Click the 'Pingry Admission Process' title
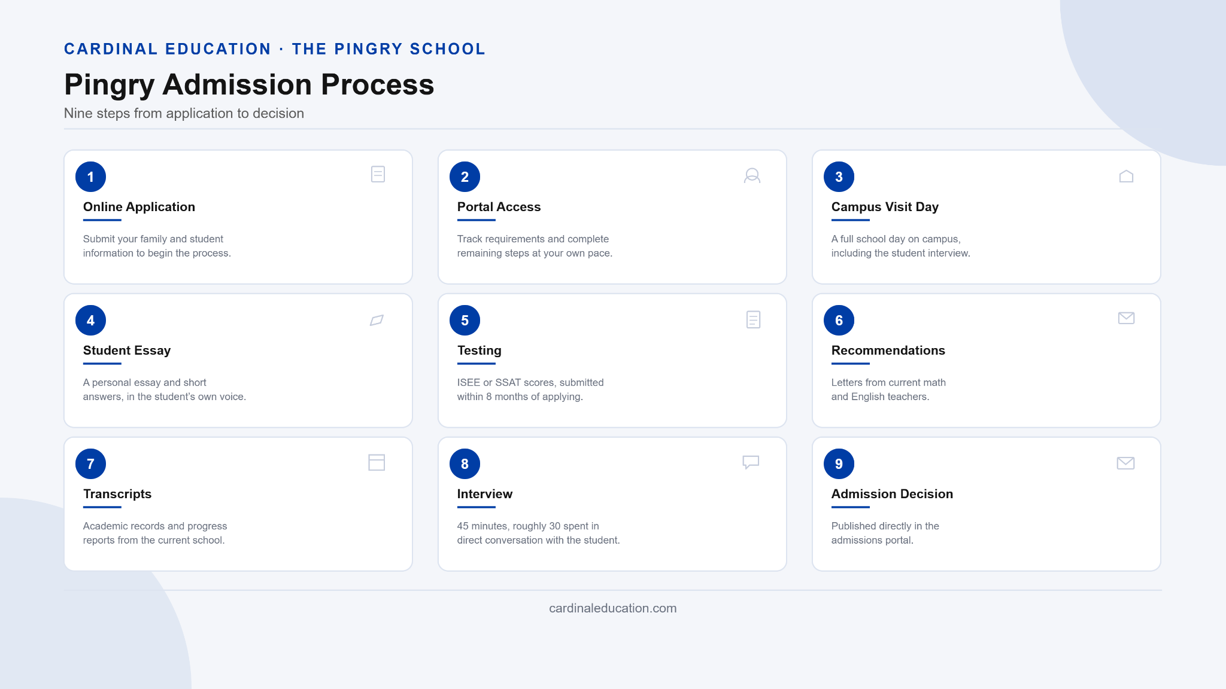The image size is (1226, 689). click(x=249, y=84)
